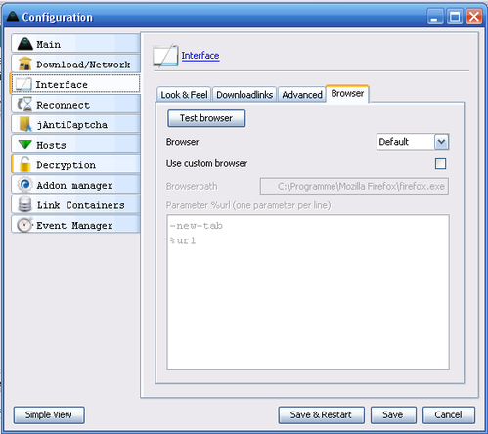Open the Link Containers section
Viewport: 488px width, 434px height.
pyautogui.click(x=75, y=205)
